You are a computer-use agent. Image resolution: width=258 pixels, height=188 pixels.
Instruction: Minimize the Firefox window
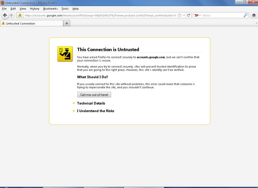[238, 2]
